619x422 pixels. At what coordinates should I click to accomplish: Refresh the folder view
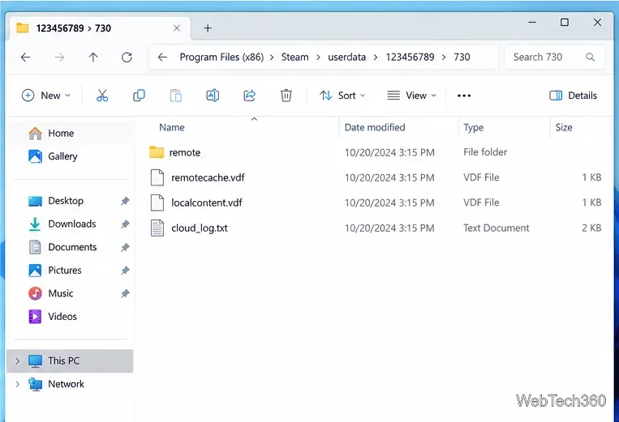coord(127,58)
